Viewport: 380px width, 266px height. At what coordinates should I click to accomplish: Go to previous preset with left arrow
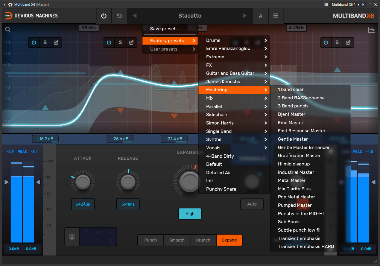pos(135,16)
